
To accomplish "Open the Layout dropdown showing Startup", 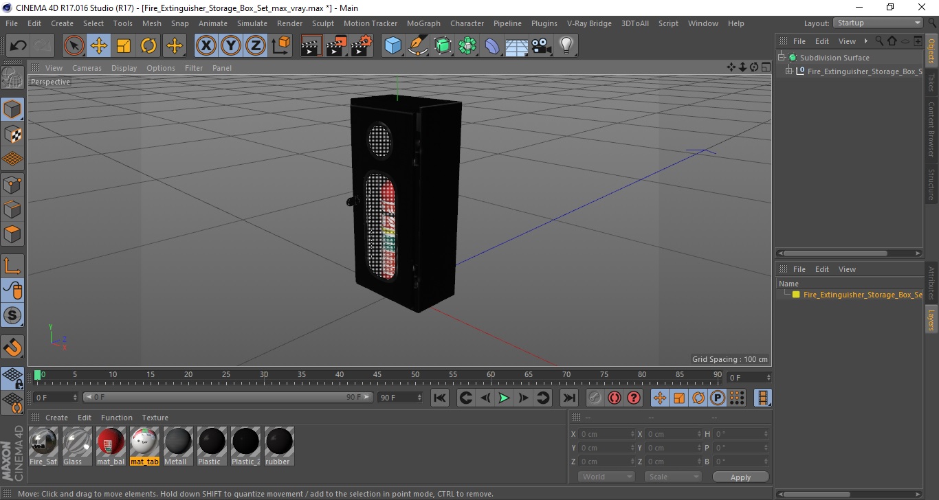I will (878, 23).
